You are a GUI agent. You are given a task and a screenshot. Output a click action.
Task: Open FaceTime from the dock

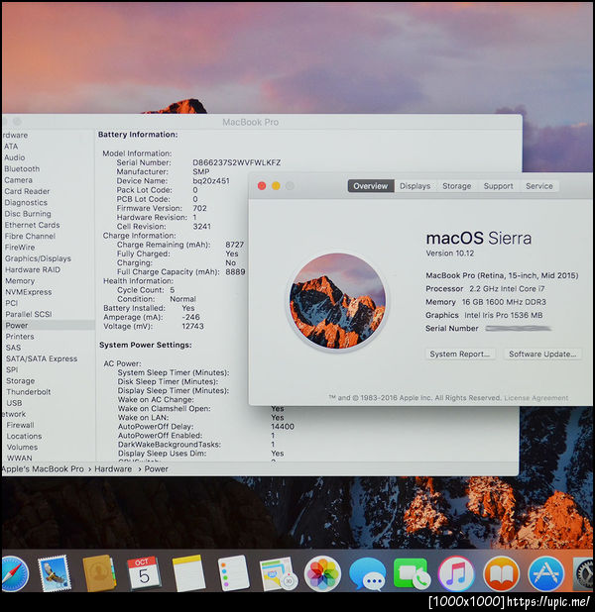(x=413, y=573)
